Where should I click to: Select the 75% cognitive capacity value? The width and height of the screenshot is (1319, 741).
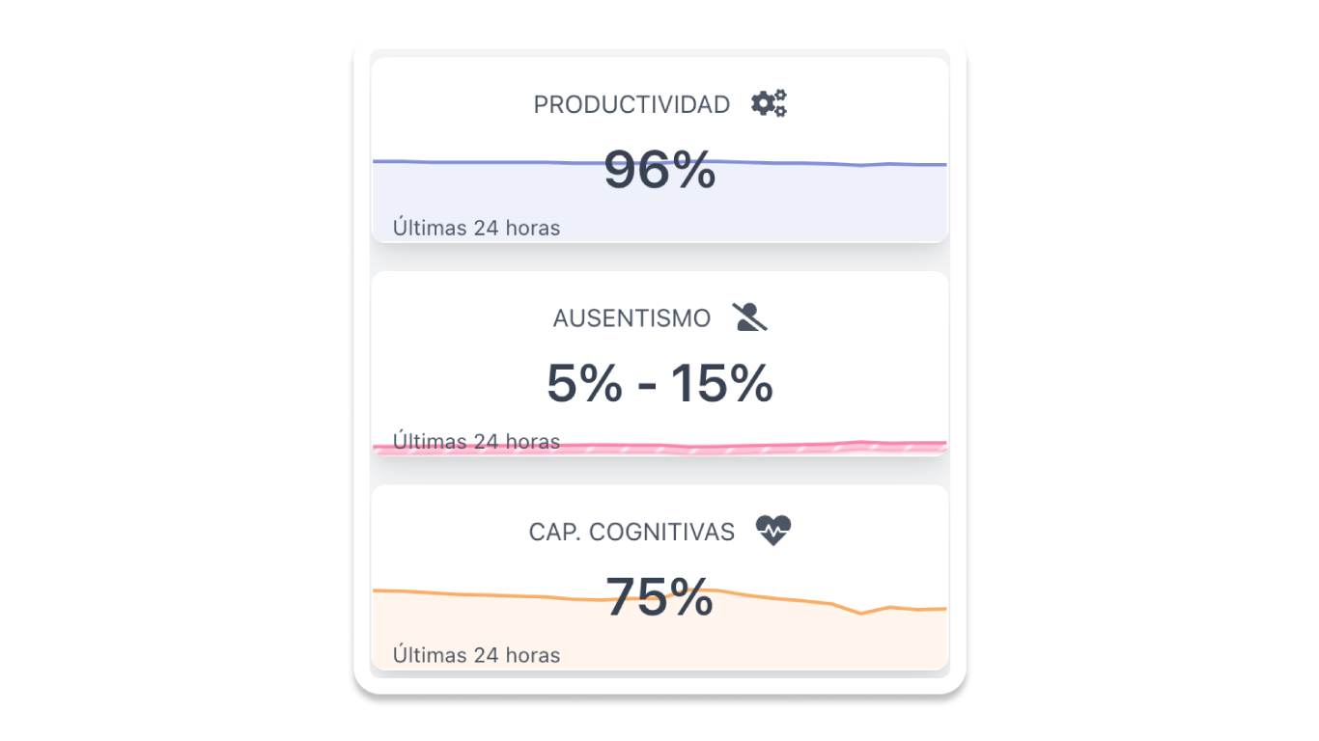659,597
